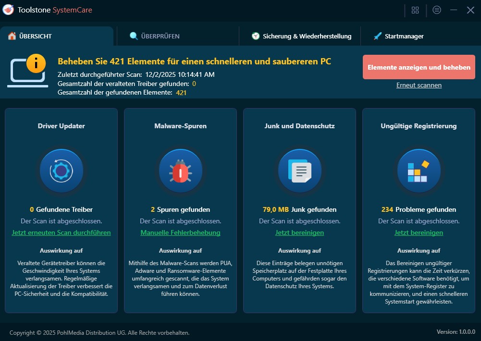Screen dimensions: 481x341
Task: Open the grid view icon in title bar
Action: pos(415,10)
